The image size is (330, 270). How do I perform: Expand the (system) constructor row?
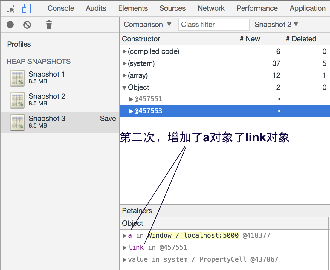124,63
